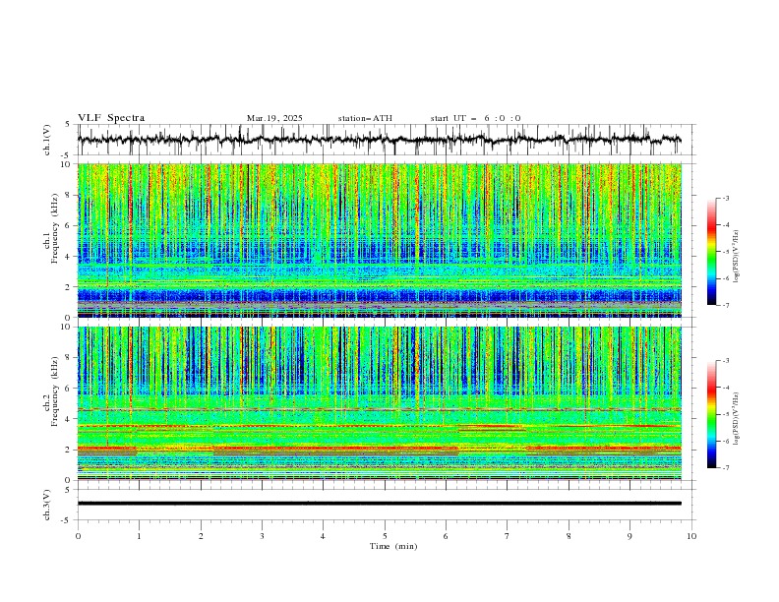Click the color scale bar beside ch.1 spectrogram
779x602 pixels.
coord(712,252)
